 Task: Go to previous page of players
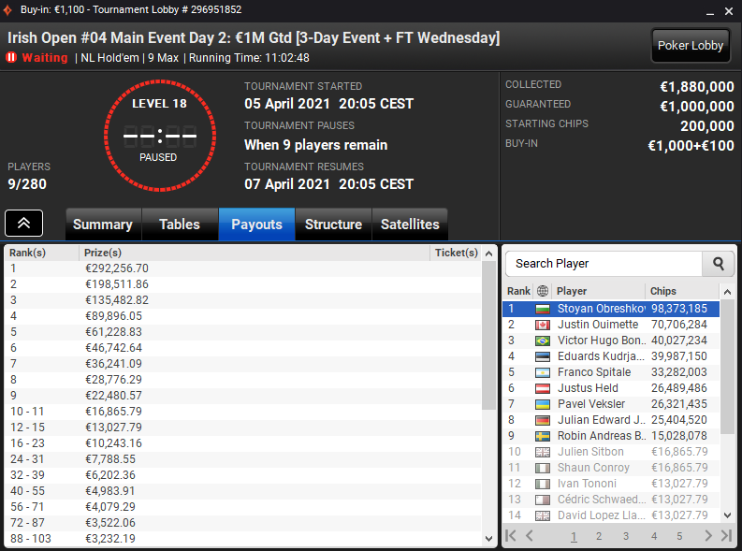point(530,536)
